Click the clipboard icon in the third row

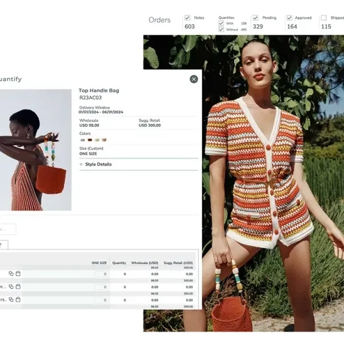click(18, 300)
